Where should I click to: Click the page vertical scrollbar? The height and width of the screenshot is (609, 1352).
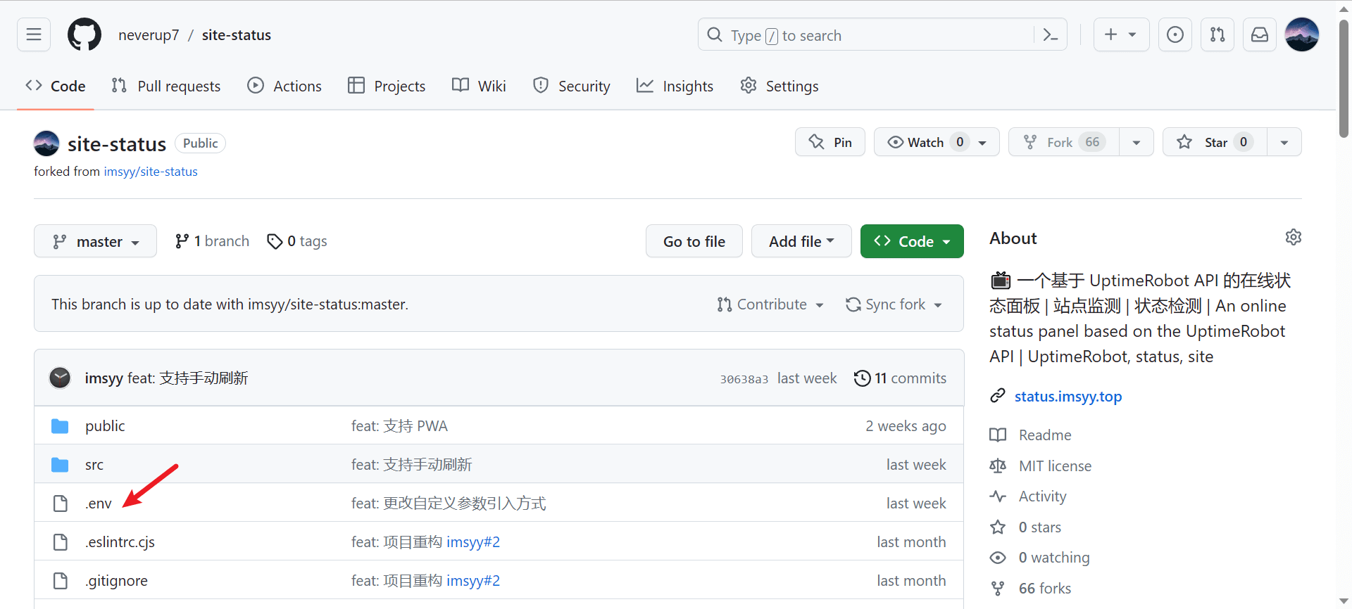[1344, 77]
